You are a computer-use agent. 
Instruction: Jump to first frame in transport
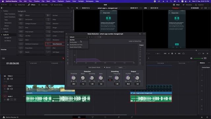[165, 54]
